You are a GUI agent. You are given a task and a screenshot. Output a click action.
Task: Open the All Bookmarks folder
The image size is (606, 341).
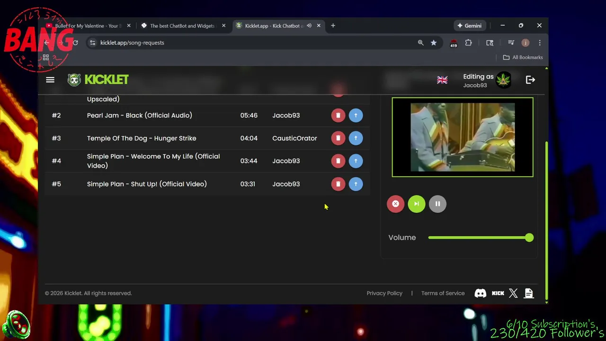coord(523,57)
